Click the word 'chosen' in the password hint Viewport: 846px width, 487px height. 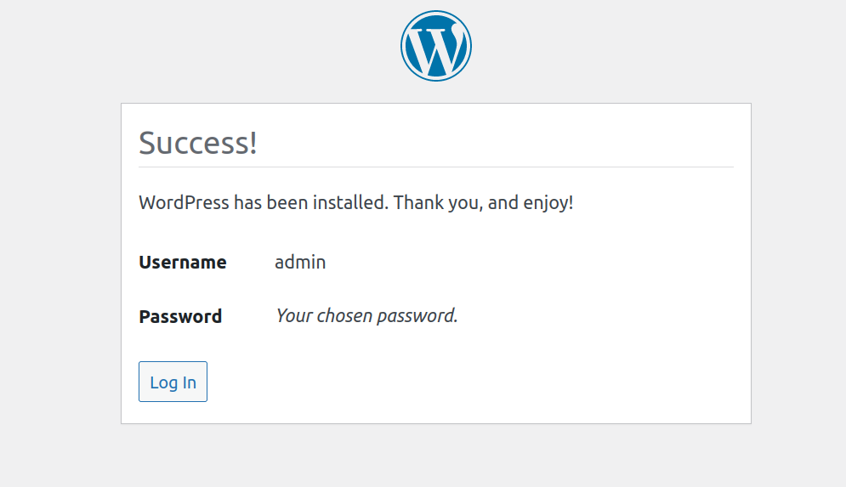344,315
